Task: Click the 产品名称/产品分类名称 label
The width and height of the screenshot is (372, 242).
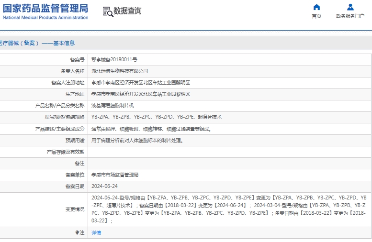Action: click(60, 106)
